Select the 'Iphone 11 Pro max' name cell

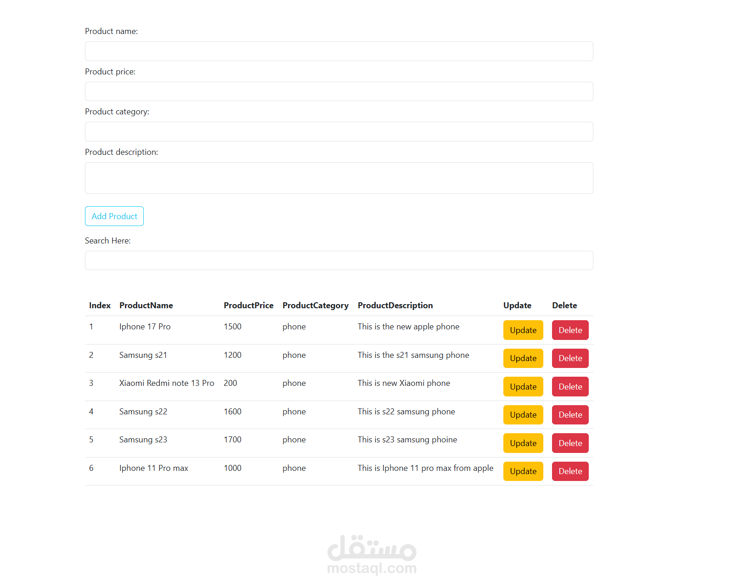click(154, 468)
